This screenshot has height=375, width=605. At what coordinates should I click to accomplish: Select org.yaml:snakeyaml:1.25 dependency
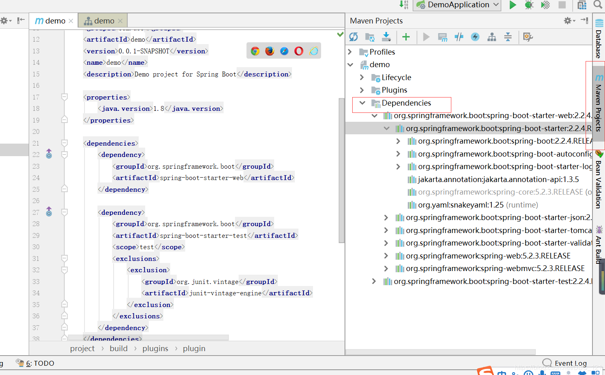[x=473, y=205]
